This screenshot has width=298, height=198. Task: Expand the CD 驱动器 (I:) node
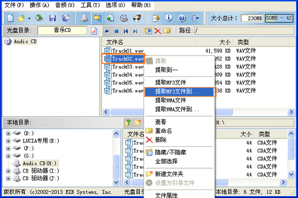8,171
